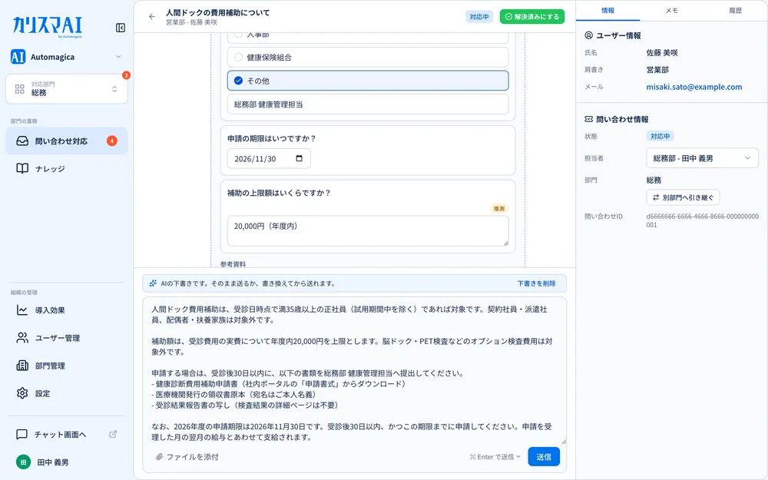Click the 人間ドックの費用補助について title
The image size is (768, 480).
pyautogui.click(x=218, y=13)
